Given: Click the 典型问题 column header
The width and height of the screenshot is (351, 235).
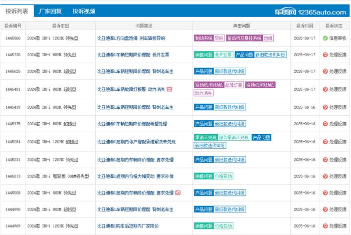Looking at the screenshot, I should pyautogui.click(x=242, y=26).
